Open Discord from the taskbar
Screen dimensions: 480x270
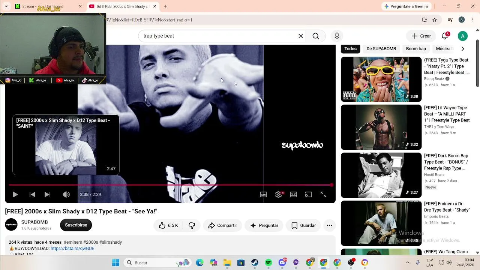pos(282,262)
